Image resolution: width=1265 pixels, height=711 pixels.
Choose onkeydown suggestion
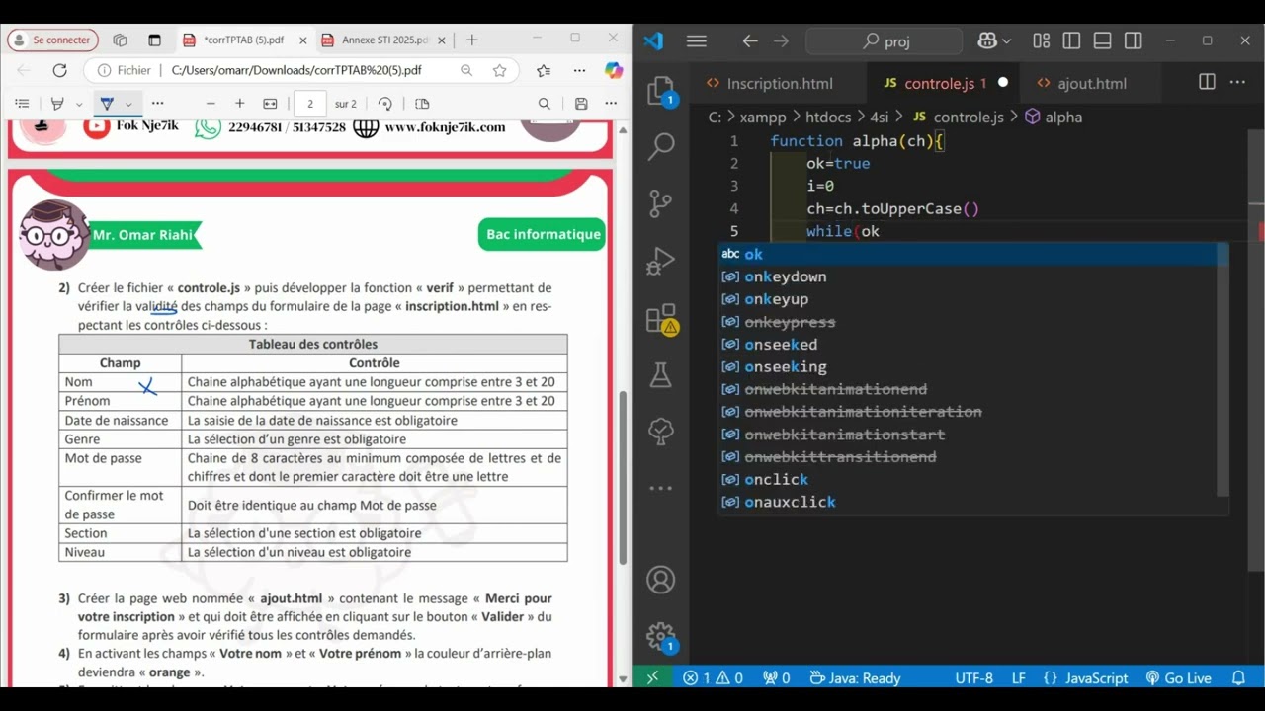coord(973,276)
